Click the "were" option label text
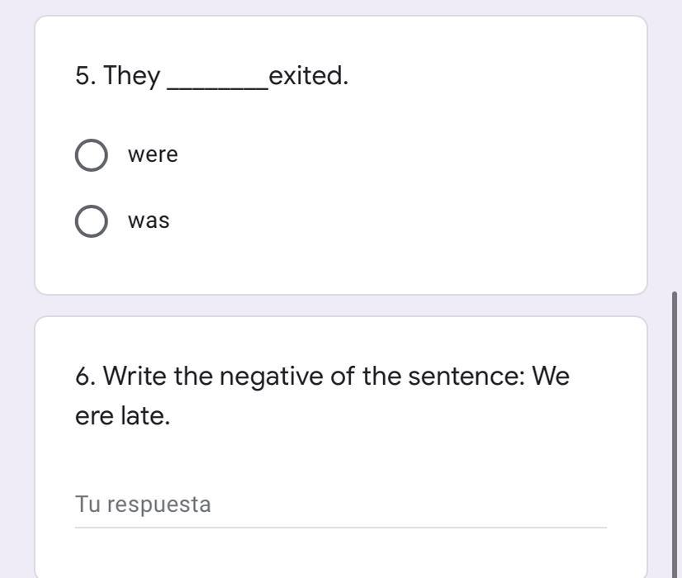 [153, 155]
